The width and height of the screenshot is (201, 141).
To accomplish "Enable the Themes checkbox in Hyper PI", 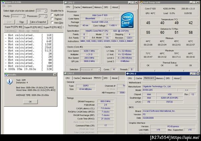I will pyautogui.click(x=52, y=19).
